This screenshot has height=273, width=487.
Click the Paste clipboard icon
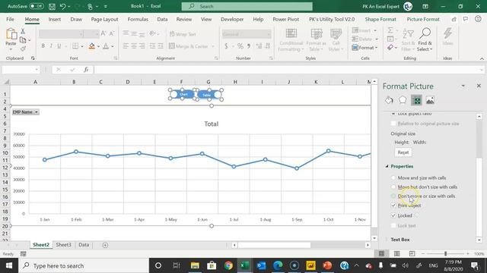click(x=11, y=34)
